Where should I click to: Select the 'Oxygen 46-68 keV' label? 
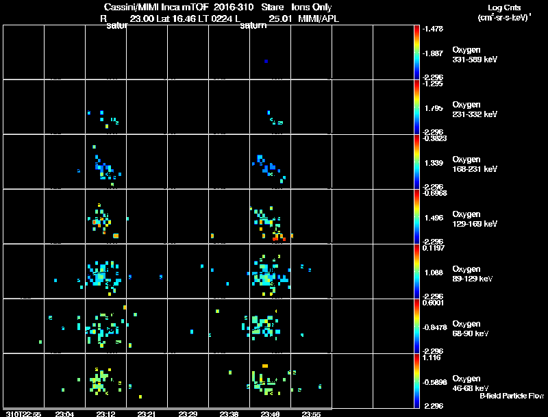point(471,383)
